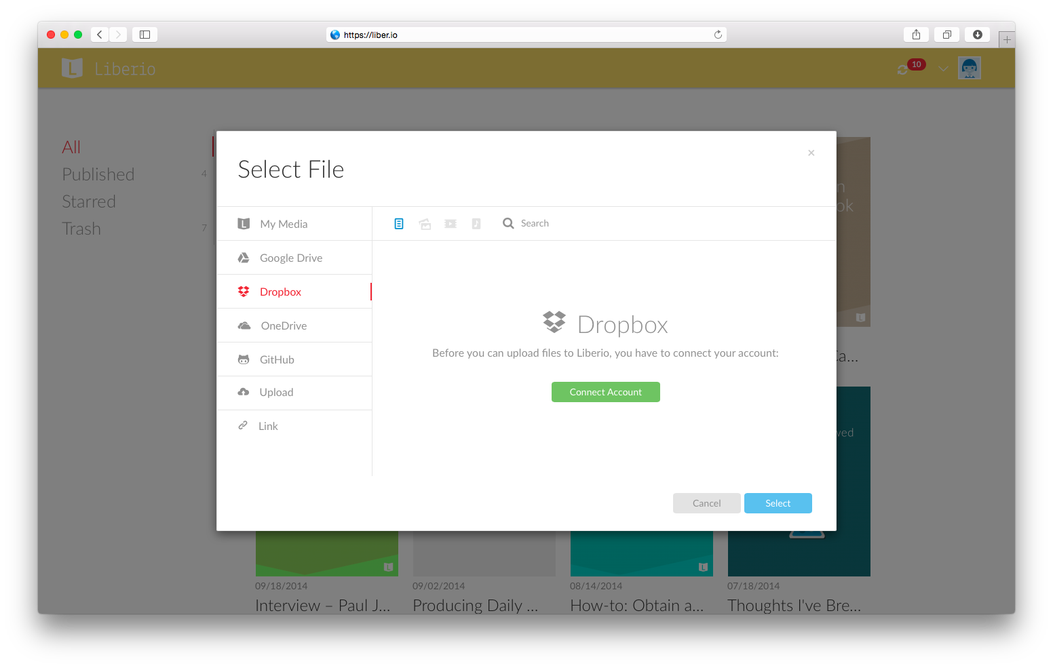The image size is (1053, 668).
Task: Filter files by audio icon
Action: [x=476, y=224]
